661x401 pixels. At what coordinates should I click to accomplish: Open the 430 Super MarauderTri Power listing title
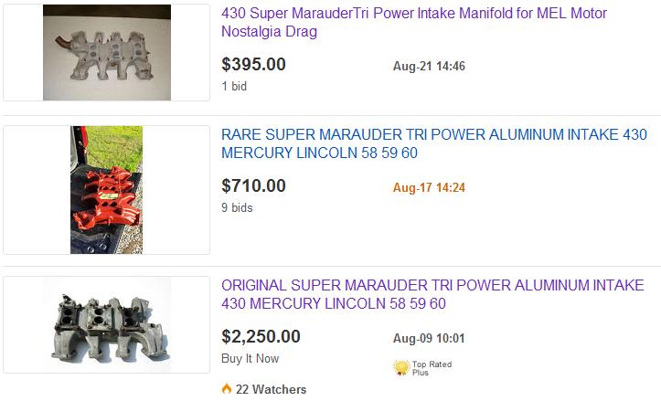(413, 22)
